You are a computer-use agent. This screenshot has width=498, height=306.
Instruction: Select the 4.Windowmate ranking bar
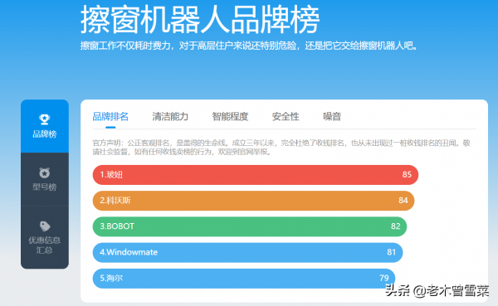point(247,253)
